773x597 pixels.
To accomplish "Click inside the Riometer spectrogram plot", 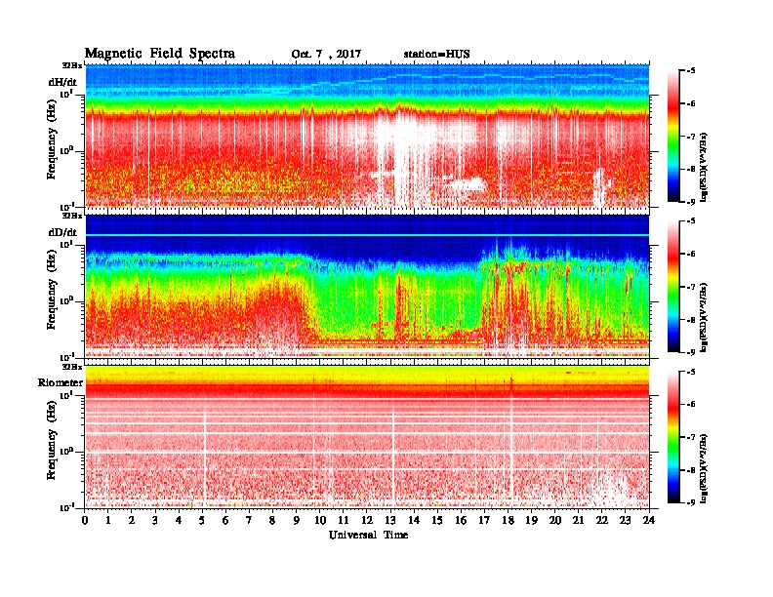I will [x=367, y=437].
